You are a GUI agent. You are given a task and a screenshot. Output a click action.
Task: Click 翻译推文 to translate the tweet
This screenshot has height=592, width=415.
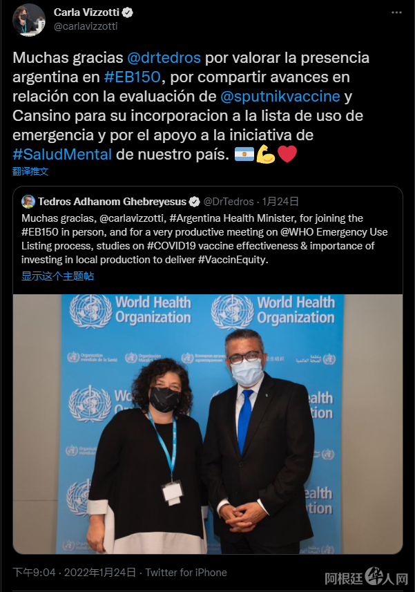point(30,171)
